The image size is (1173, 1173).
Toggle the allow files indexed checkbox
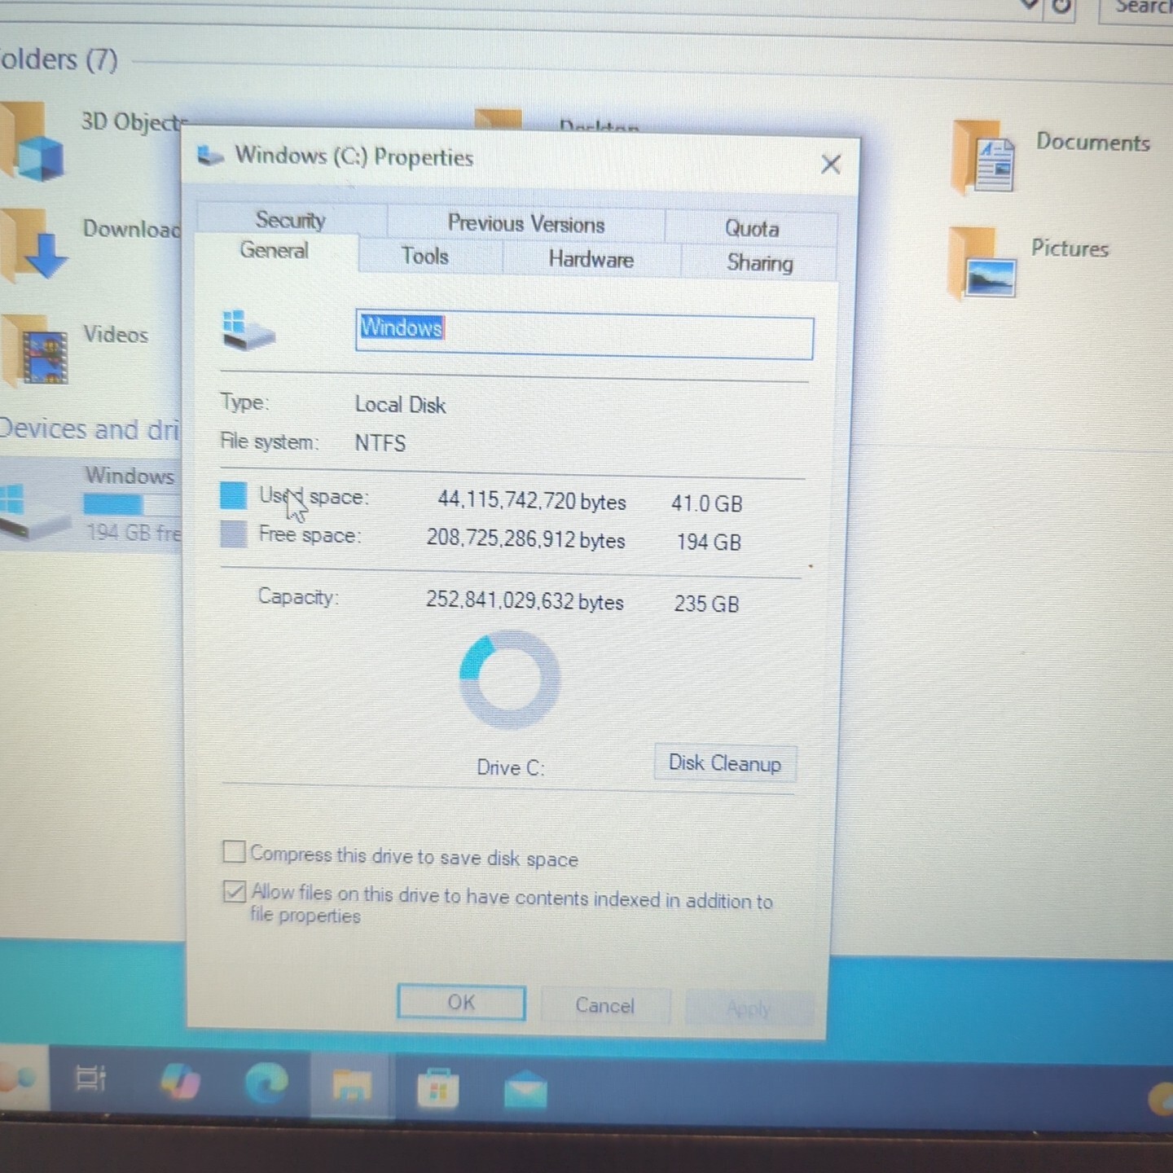234,891
